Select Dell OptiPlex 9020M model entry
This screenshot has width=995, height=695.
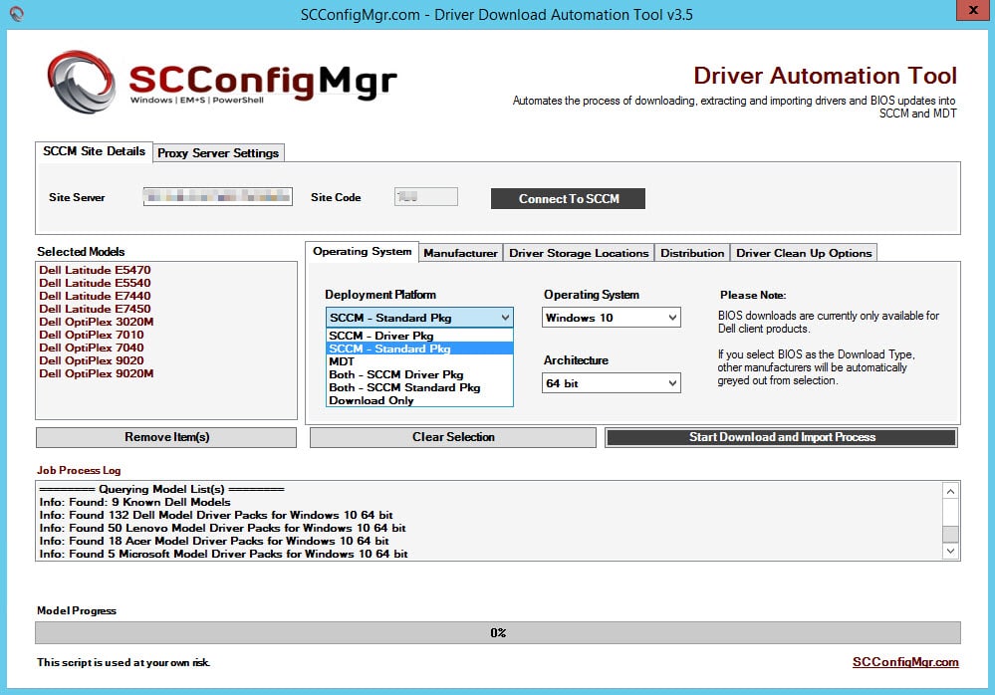pyautogui.click(x=97, y=373)
